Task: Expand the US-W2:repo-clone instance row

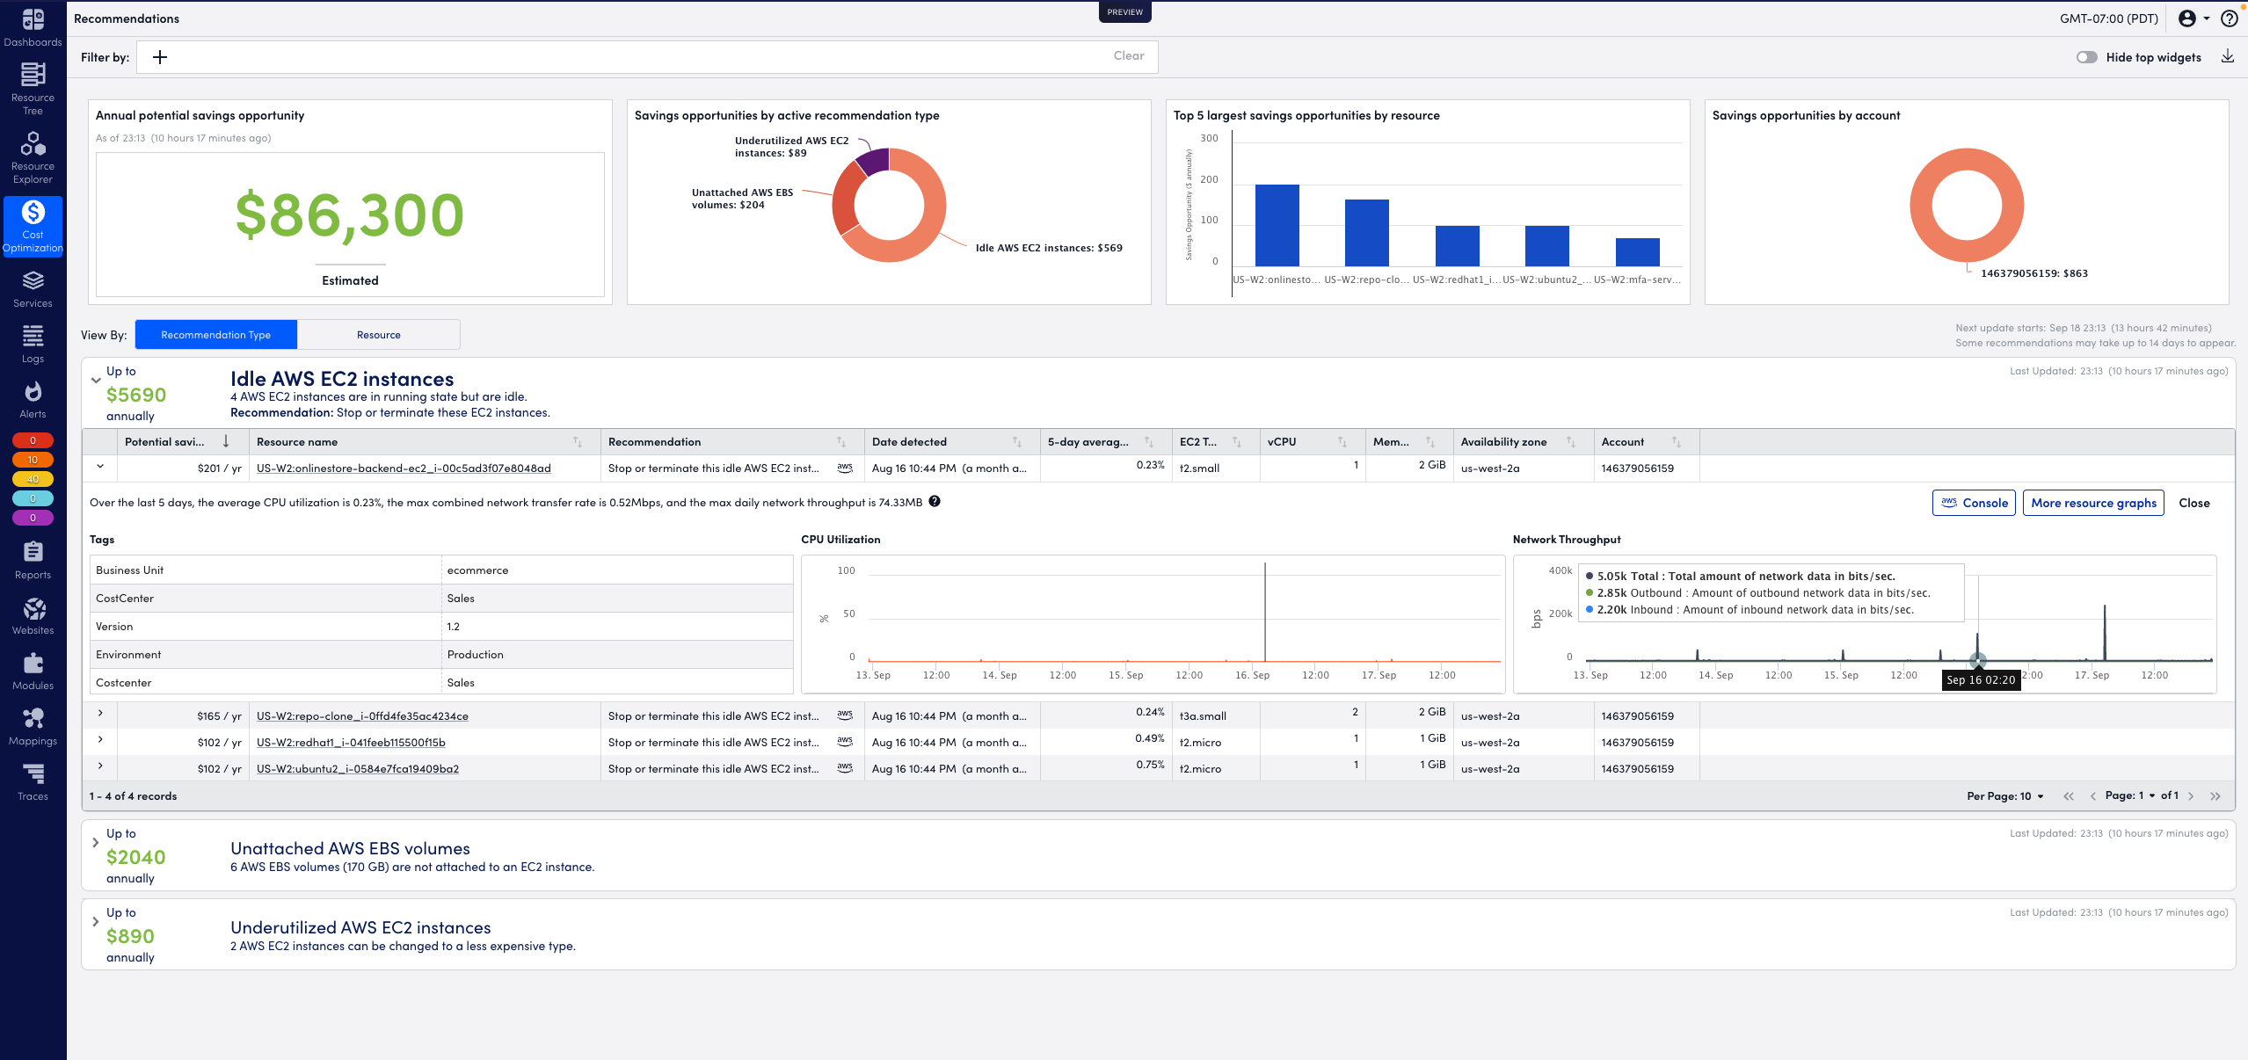Action: coord(99,714)
